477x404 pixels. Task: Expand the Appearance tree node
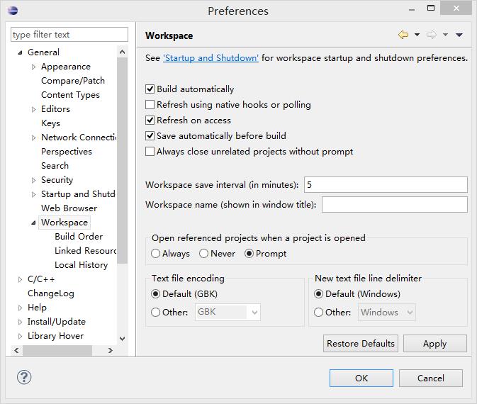(x=34, y=67)
